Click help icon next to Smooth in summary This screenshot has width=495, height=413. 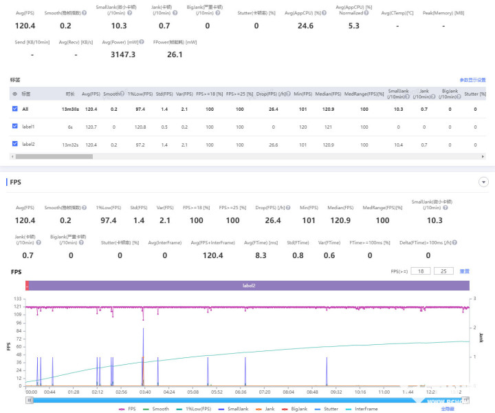click(x=85, y=12)
